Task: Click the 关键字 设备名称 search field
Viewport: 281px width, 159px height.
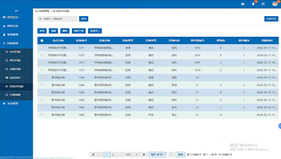Action: pyautogui.click(x=57, y=19)
